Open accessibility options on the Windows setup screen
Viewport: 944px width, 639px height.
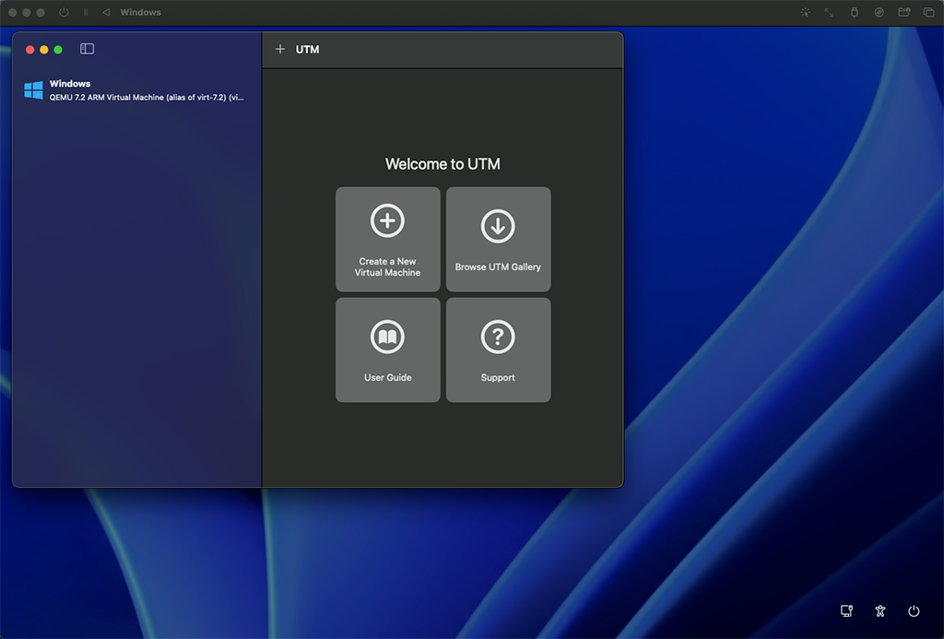(x=879, y=610)
